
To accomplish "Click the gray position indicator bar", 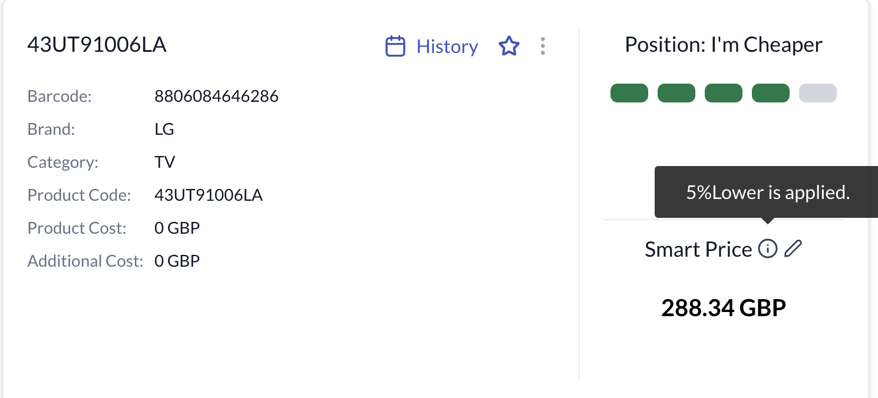I will 818,93.
